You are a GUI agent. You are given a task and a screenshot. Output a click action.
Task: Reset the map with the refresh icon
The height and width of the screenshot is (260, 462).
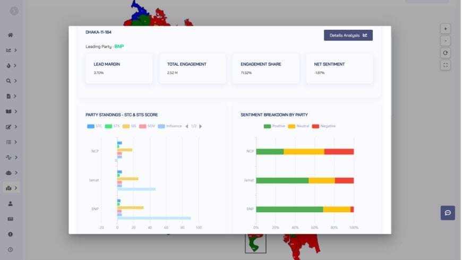(446, 53)
